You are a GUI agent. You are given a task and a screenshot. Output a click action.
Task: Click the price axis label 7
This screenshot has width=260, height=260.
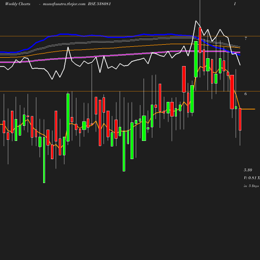[x=245, y=38]
